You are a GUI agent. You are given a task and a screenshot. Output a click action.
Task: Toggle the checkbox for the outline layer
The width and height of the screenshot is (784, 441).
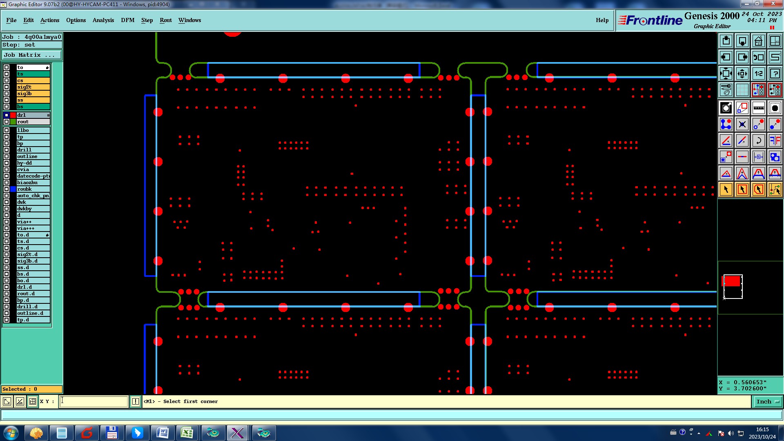[7, 156]
